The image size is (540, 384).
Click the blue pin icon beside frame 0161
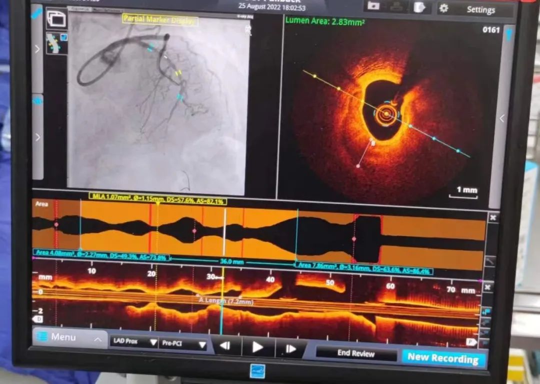click(509, 34)
